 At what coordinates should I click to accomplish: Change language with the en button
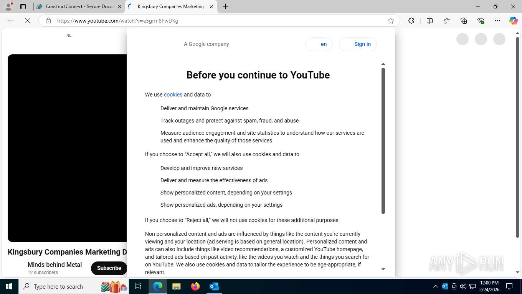[319, 44]
